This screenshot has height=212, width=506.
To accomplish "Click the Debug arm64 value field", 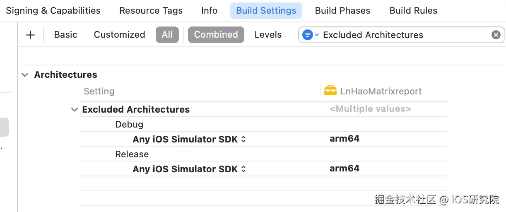I will pyautogui.click(x=345, y=139).
